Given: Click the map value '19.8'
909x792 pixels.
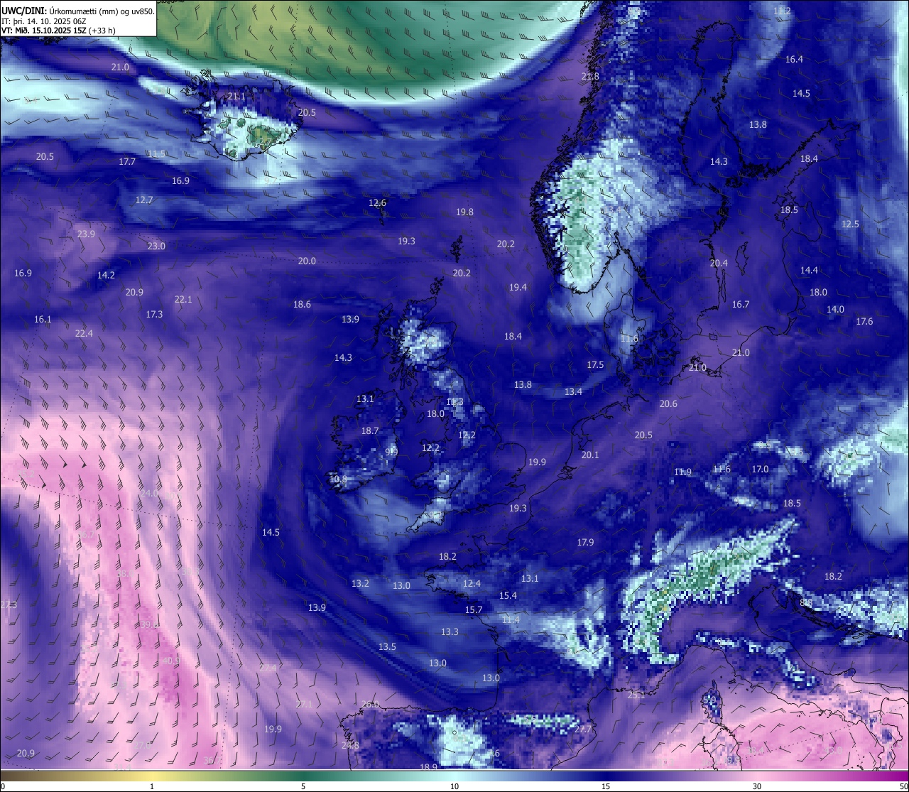Looking at the screenshot, I should tap(464, 212).
